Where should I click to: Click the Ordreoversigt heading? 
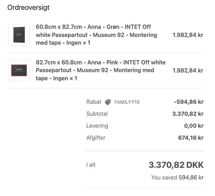click(x=29, y=8)
